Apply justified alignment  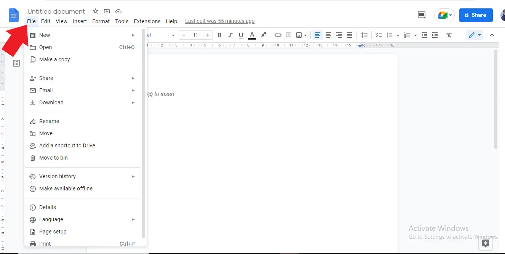tap(350, 35)
